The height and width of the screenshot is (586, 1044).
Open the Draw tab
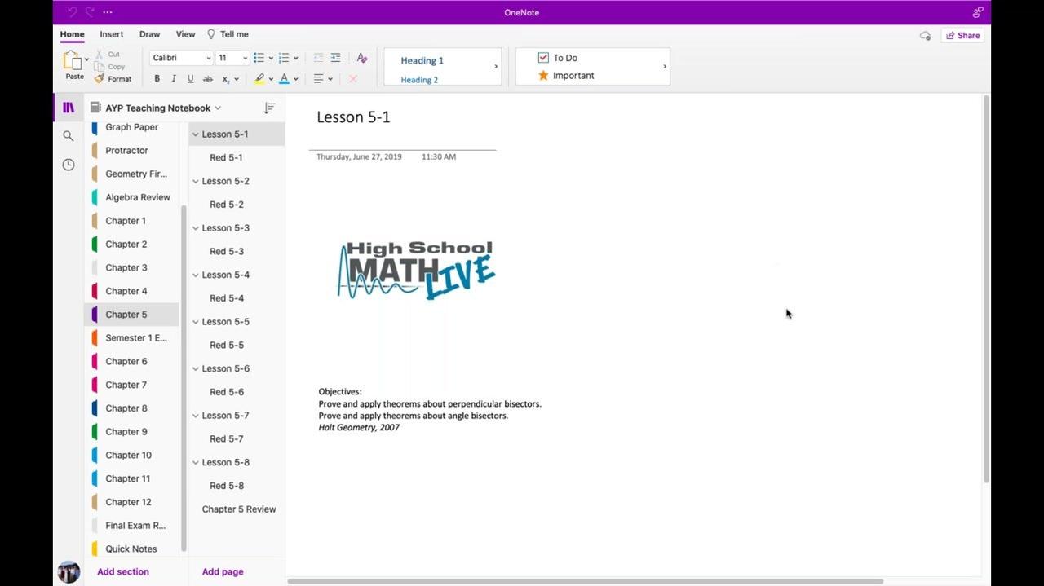[x=149, y=34]
